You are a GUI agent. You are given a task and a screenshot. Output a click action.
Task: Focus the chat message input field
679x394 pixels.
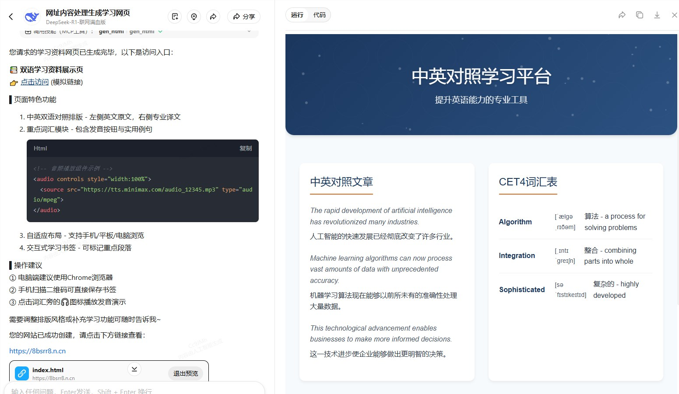[x=131, y=390]
